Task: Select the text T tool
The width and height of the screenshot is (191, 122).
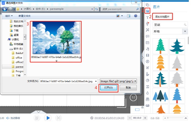Action: click(x=147, y=18)
